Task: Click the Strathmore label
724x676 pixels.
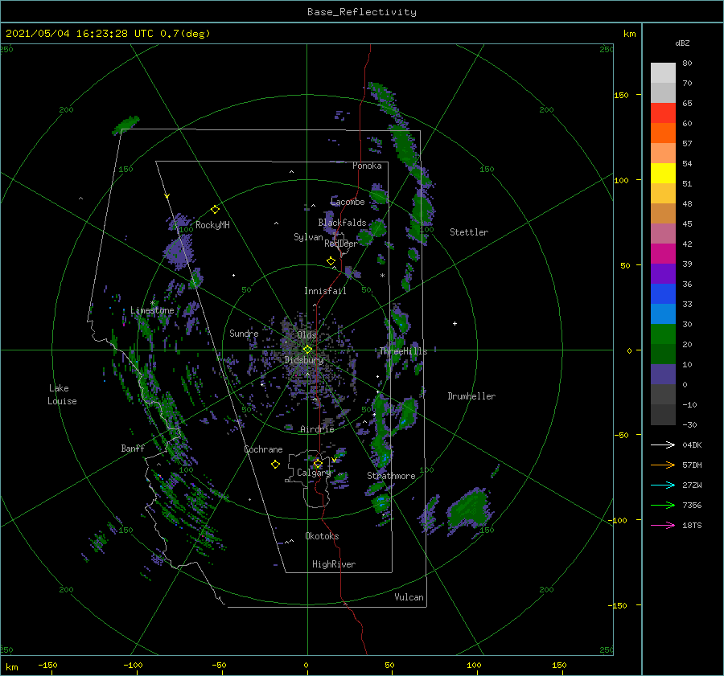Action: [391, 476]
